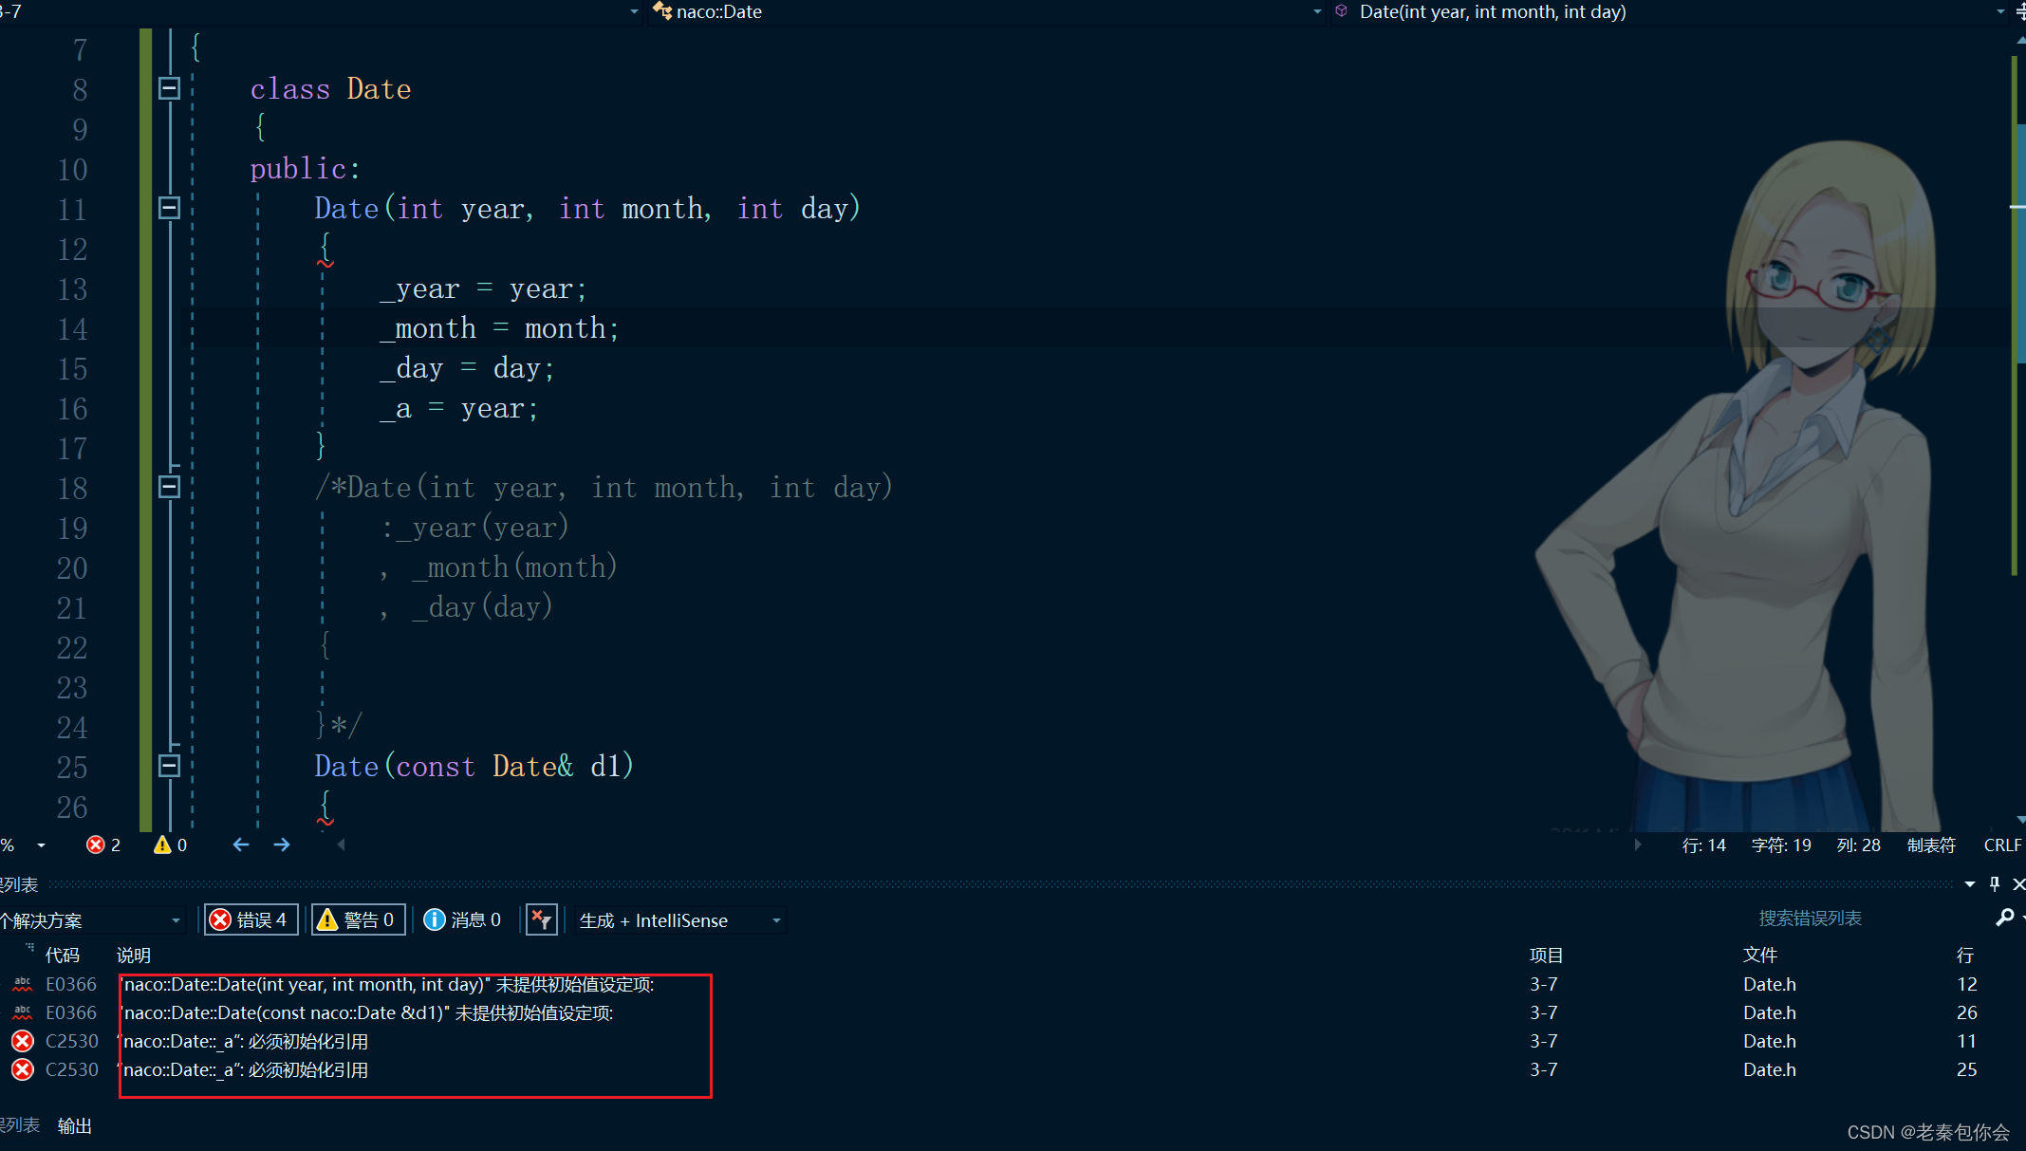Place cursor on line 14 _month = month
This screenshot has width=2026, height=1151.
[500, 328]
